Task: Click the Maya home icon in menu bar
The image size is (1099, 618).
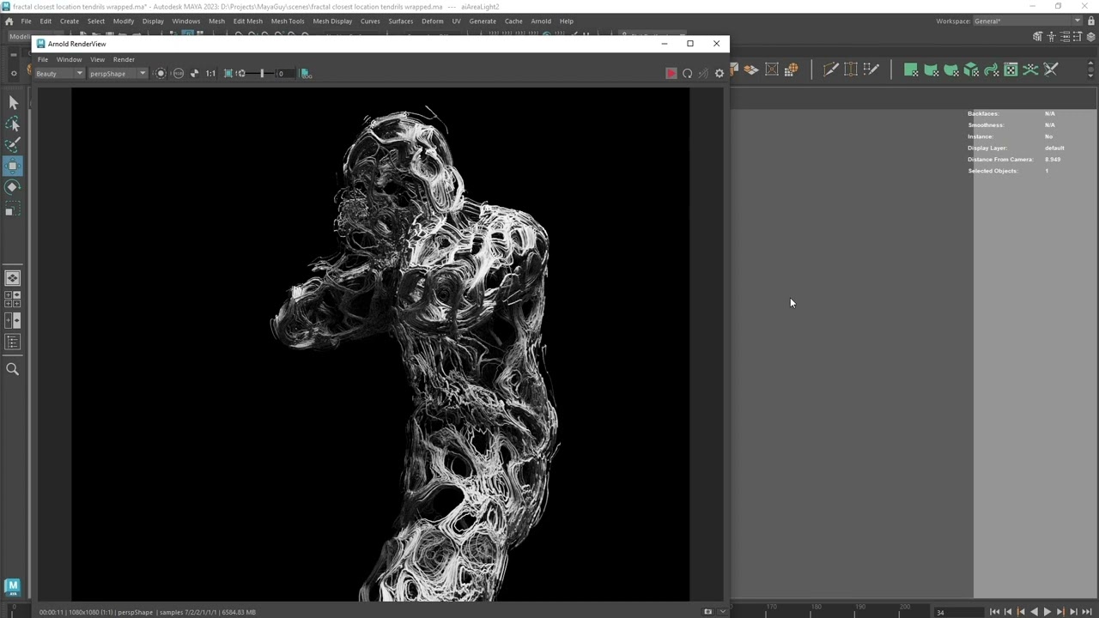Action: click(9, 21)
